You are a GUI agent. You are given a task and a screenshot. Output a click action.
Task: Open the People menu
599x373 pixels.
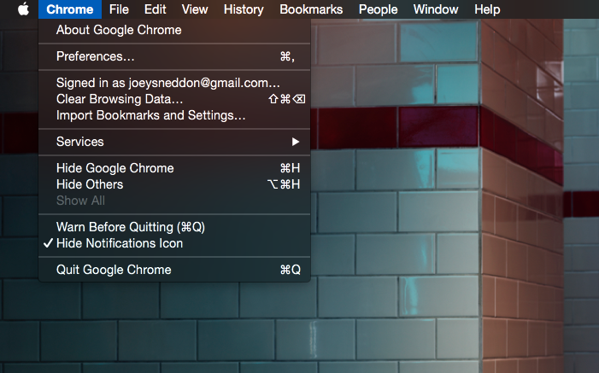point(378,9)
